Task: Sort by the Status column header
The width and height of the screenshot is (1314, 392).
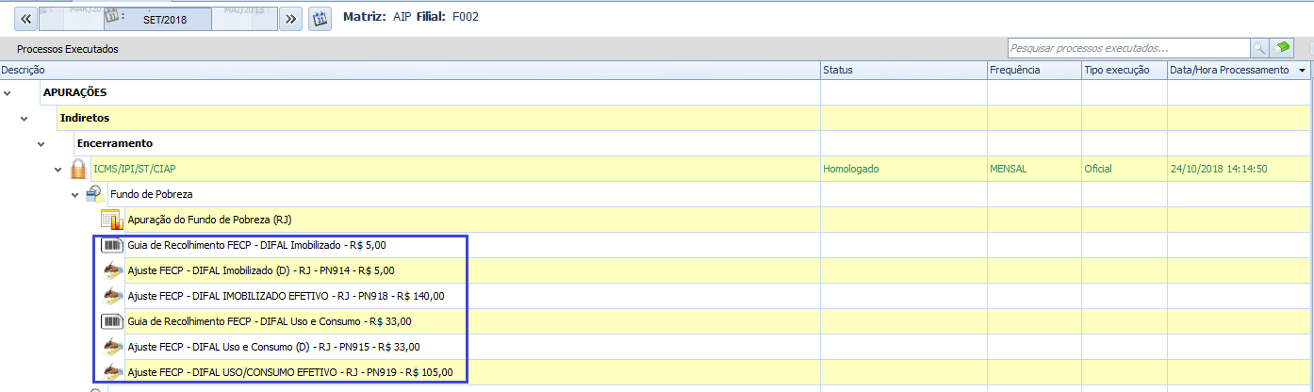Action: click(x=903, y=71)
